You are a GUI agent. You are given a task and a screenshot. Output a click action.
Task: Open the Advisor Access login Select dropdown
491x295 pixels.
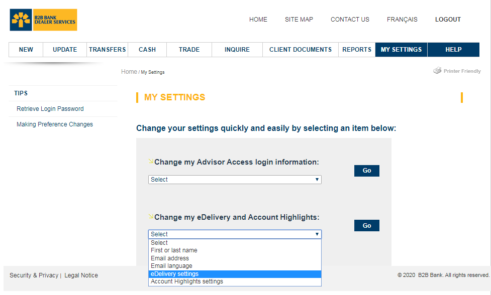[234, 179]
